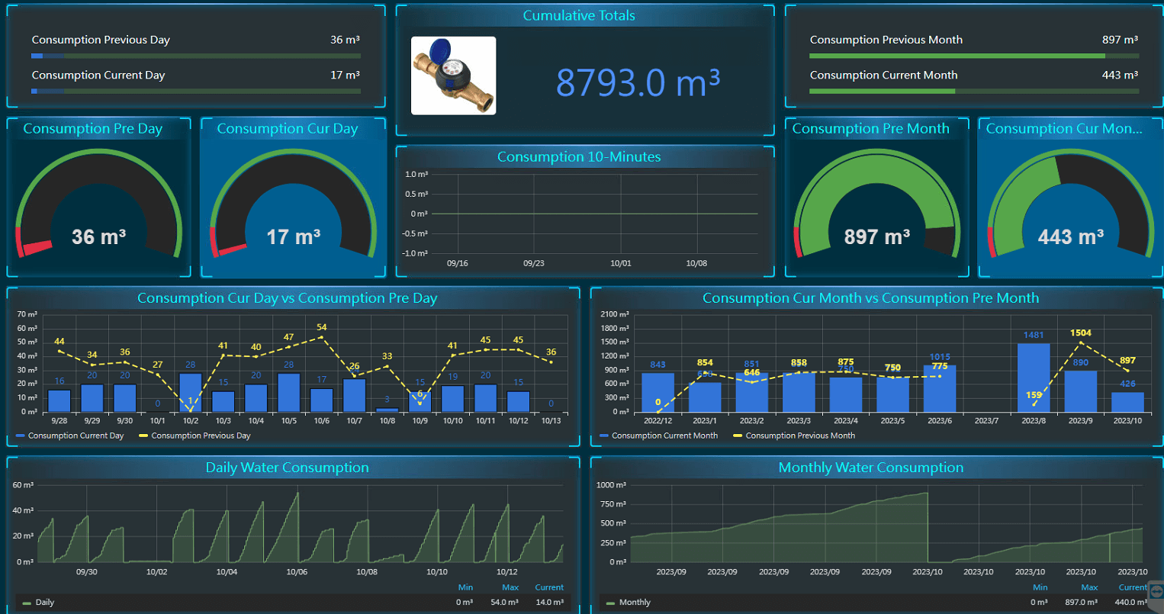Sort the Monthly legend by Min column
The height and width of the screenshot is (614, 1164).
tap(1040, 587)
